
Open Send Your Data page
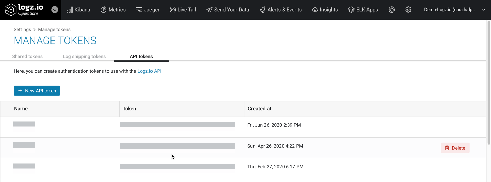click(x=228, y=10)
